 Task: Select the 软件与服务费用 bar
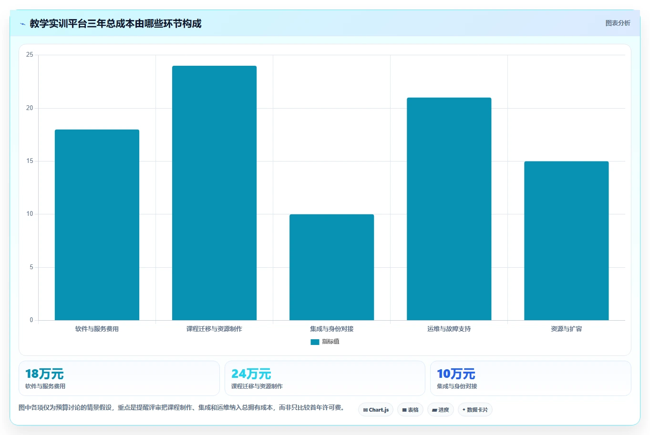pos(97,225)
